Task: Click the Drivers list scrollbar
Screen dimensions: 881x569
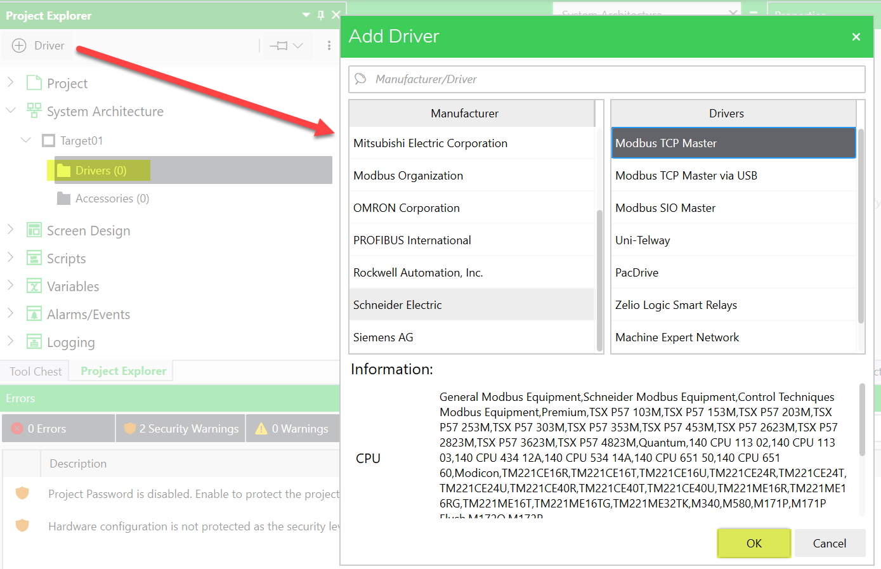Action: click(x=861, y=225)
